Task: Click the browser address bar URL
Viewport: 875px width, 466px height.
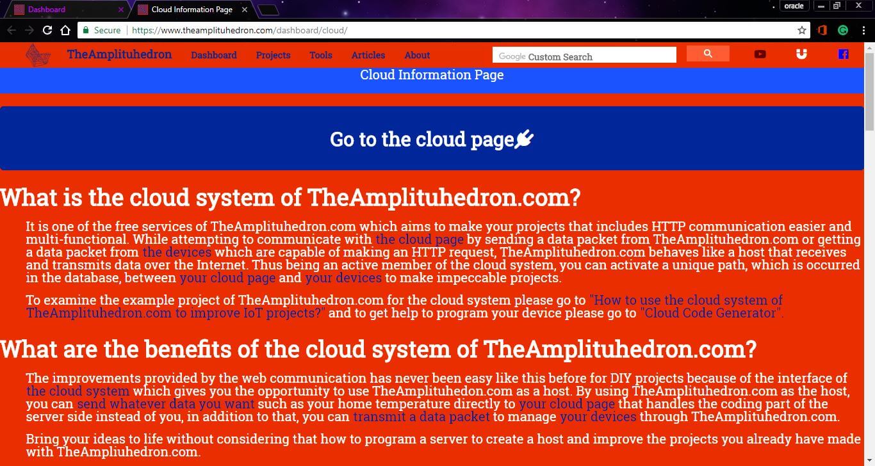Action: [240, 30]
